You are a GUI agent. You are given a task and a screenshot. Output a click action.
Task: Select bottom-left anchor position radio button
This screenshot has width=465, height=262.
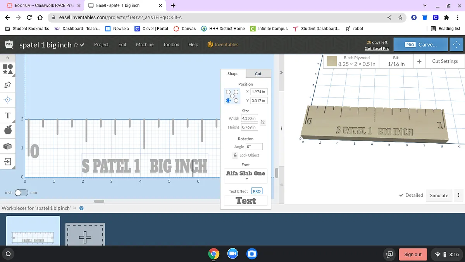(228, 101)
